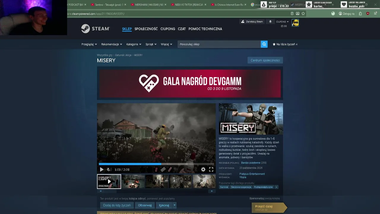Switch to the NEEX VS TIKTOK browser tab
Viewport: 380px width, 214px height.
(x=189, y=4)
